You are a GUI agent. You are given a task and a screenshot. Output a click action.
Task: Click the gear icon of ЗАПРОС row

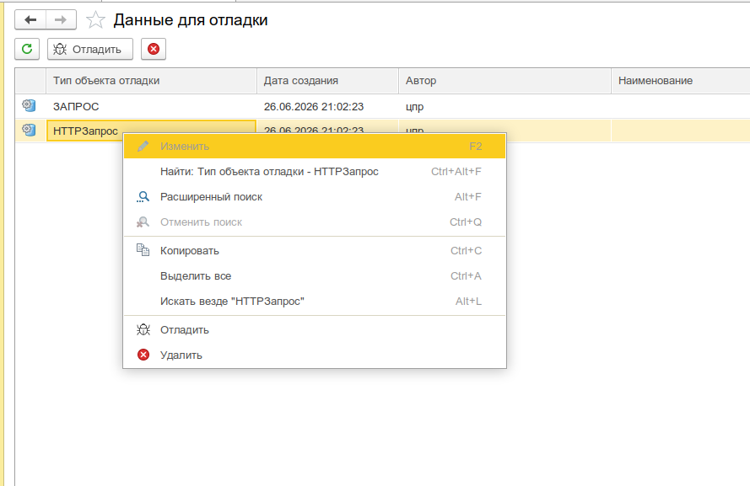(30, 105)
